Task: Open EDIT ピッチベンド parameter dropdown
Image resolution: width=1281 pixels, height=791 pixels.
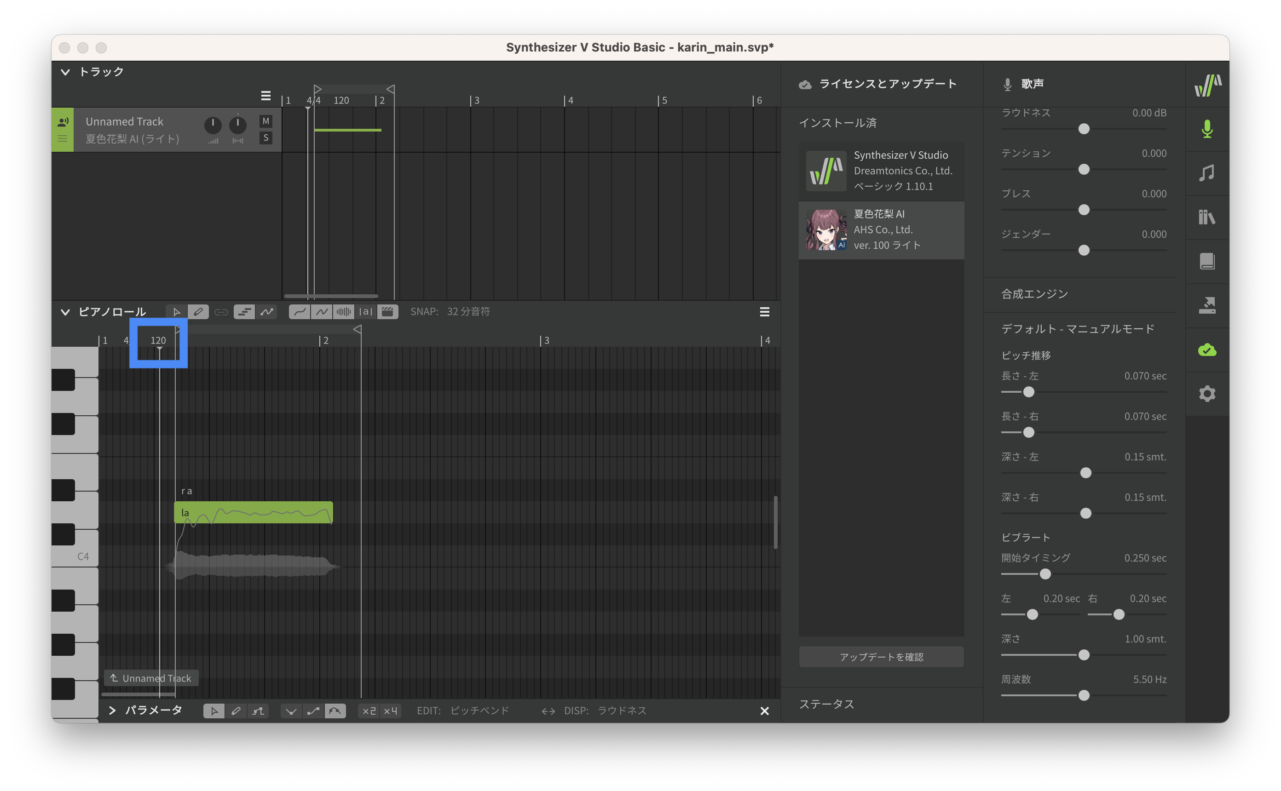Action: coord(462,711)
